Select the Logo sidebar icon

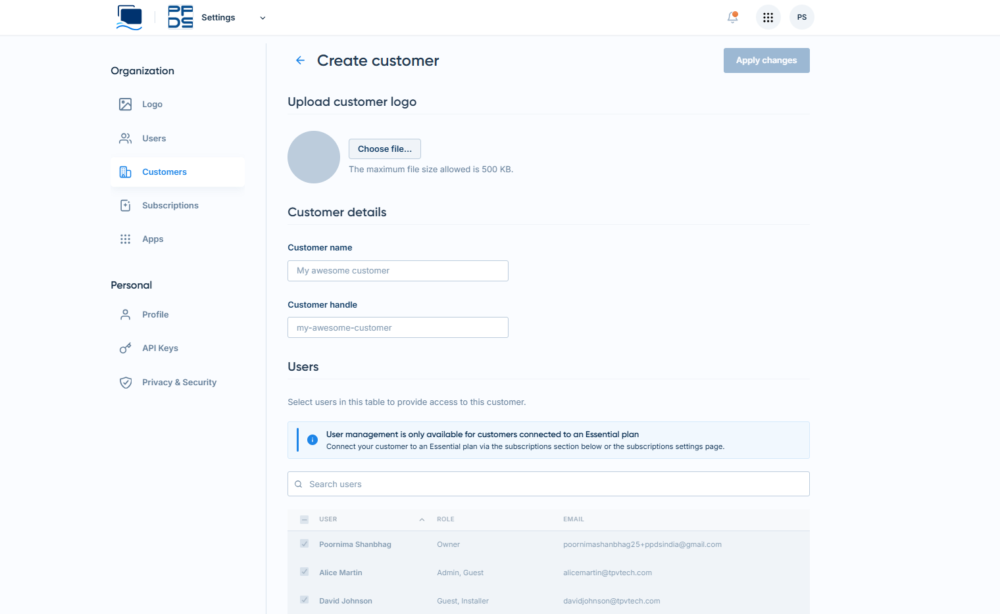(x=125, y=104)
